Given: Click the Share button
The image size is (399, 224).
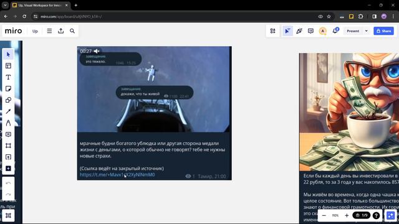Looking at the screenshot, I should point(384,31).
